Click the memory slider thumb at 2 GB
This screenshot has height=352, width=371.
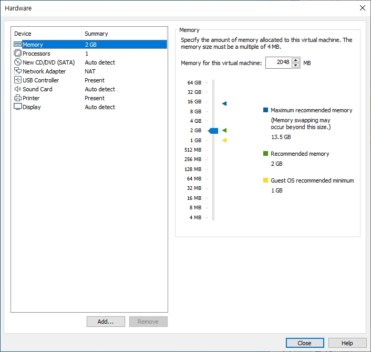coord(213,131)
